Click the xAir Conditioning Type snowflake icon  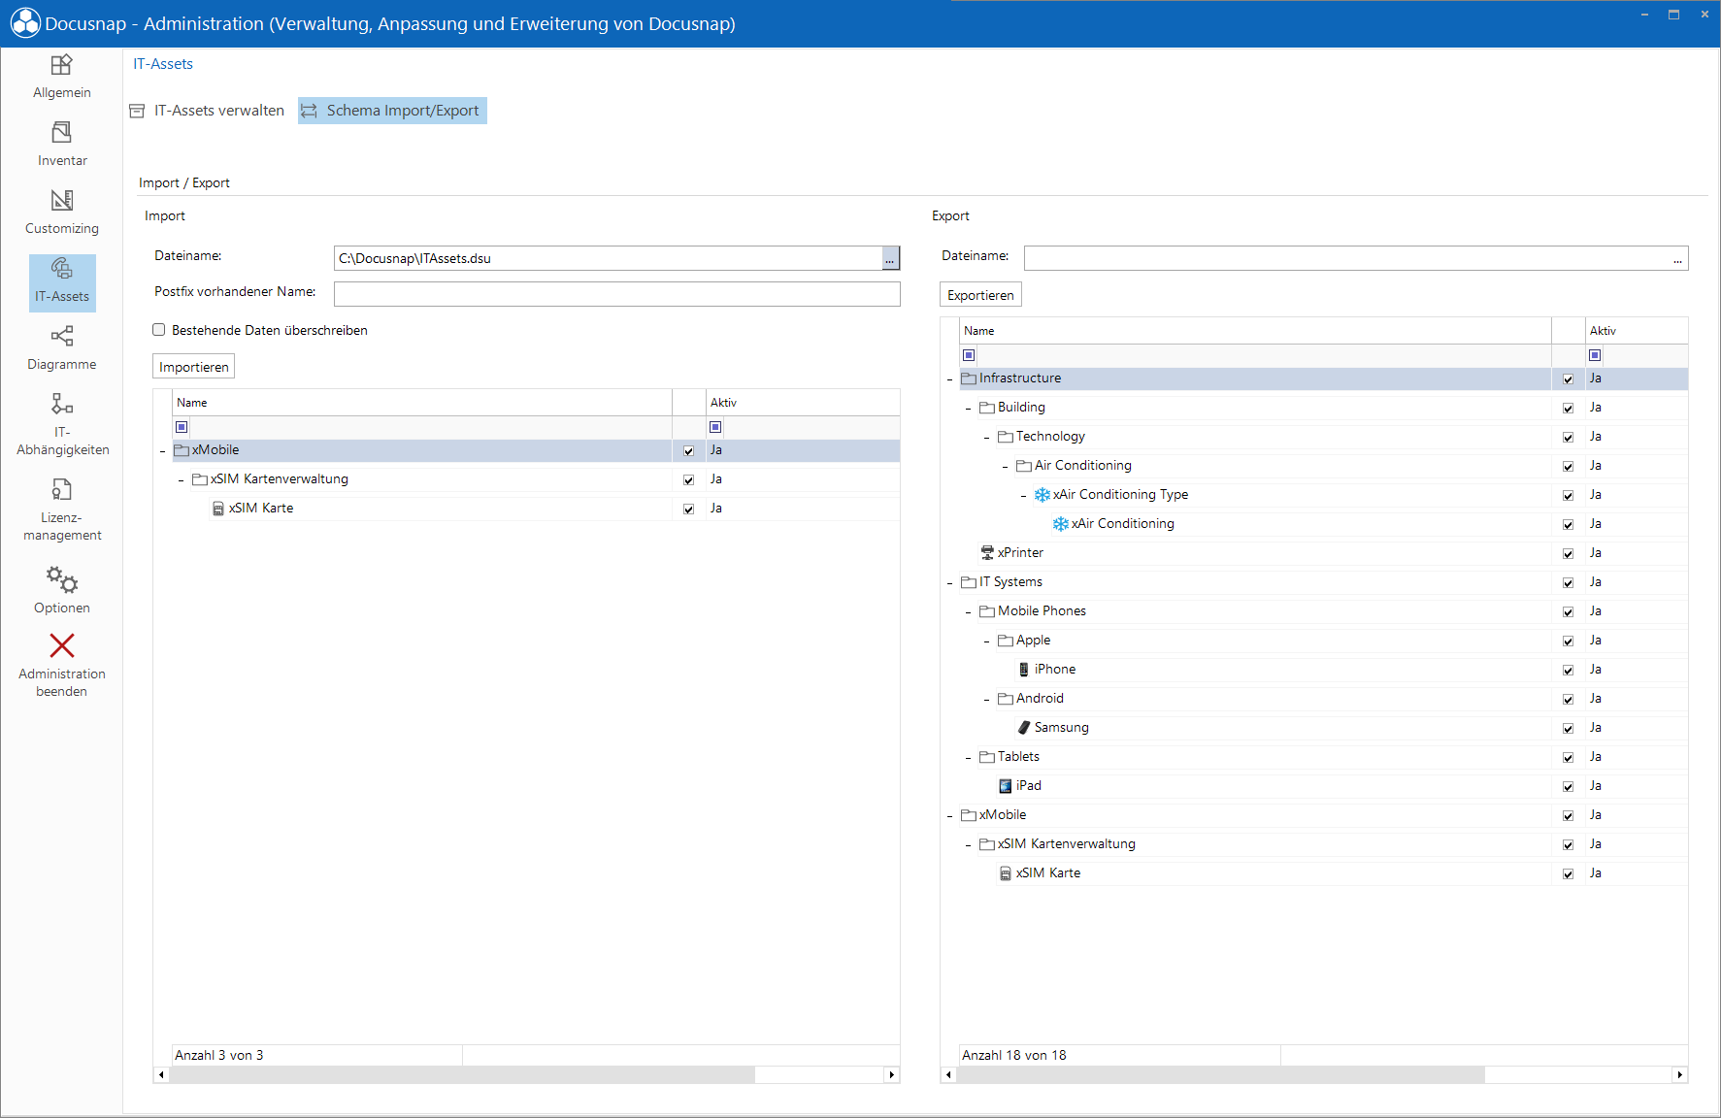1043,495
